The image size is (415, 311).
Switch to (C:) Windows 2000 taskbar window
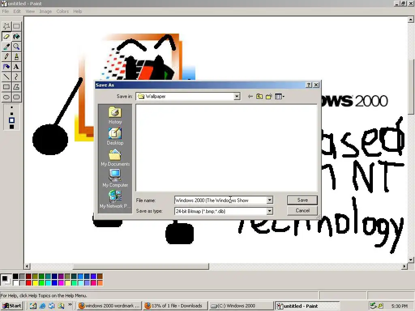coord(241,306)
